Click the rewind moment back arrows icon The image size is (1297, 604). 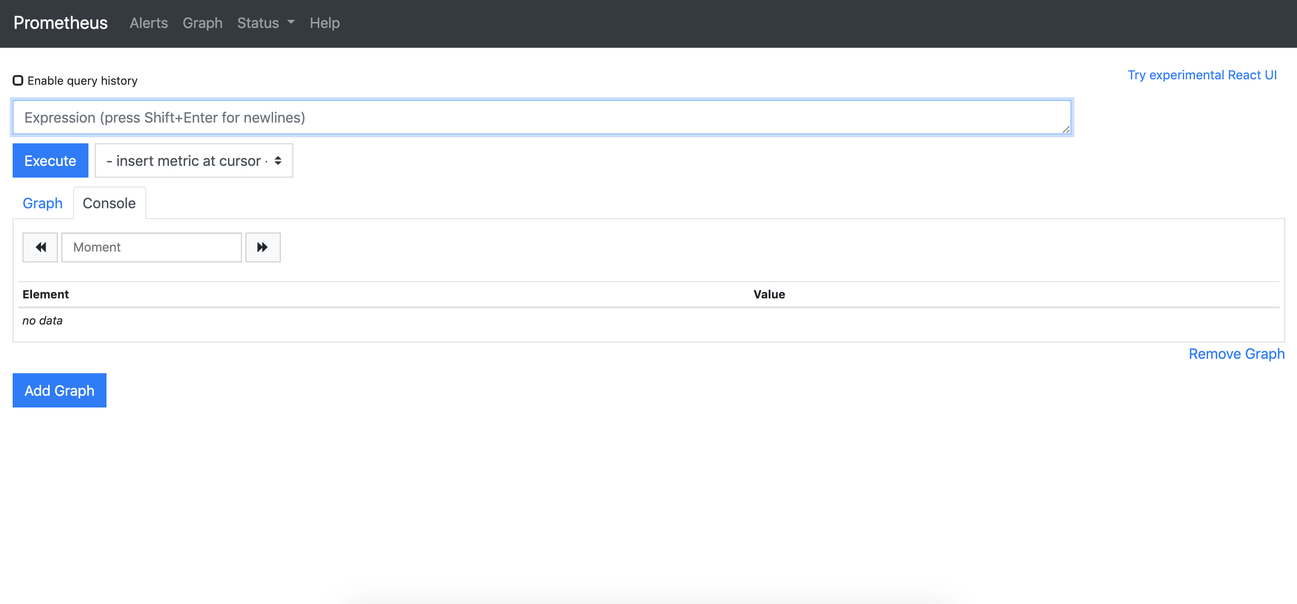point(40,247)
